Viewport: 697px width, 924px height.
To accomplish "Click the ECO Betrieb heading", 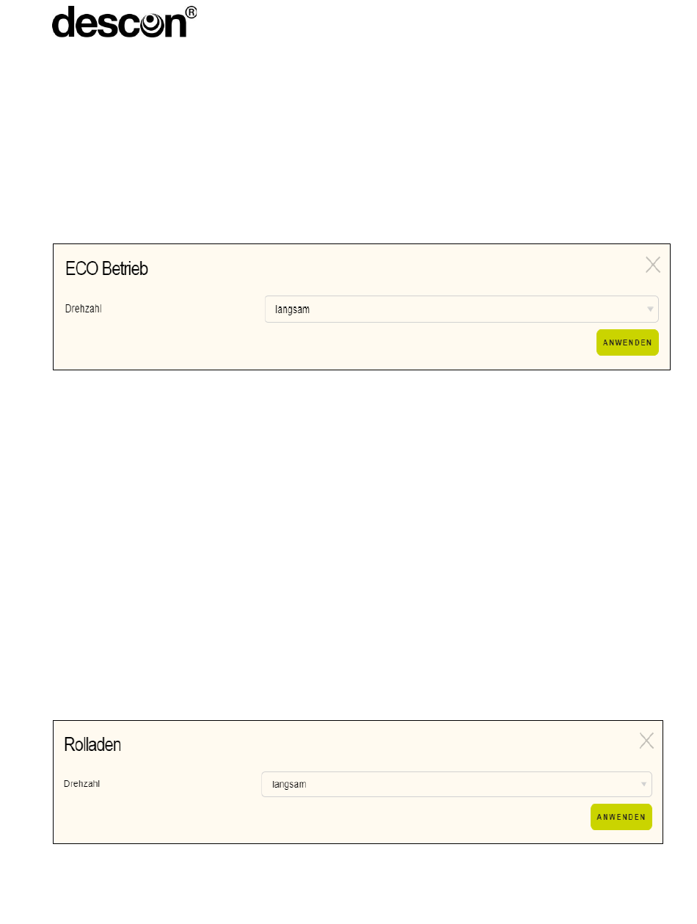I will (x=106, y=268).
